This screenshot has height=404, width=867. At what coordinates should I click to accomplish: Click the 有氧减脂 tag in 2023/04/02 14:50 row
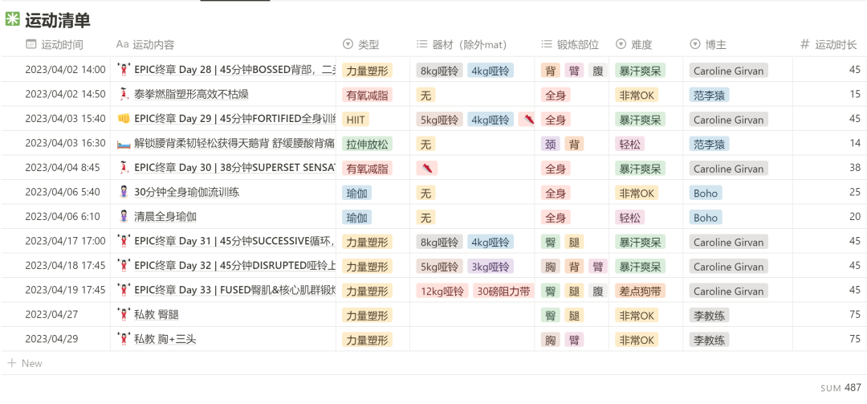[367, 96]
